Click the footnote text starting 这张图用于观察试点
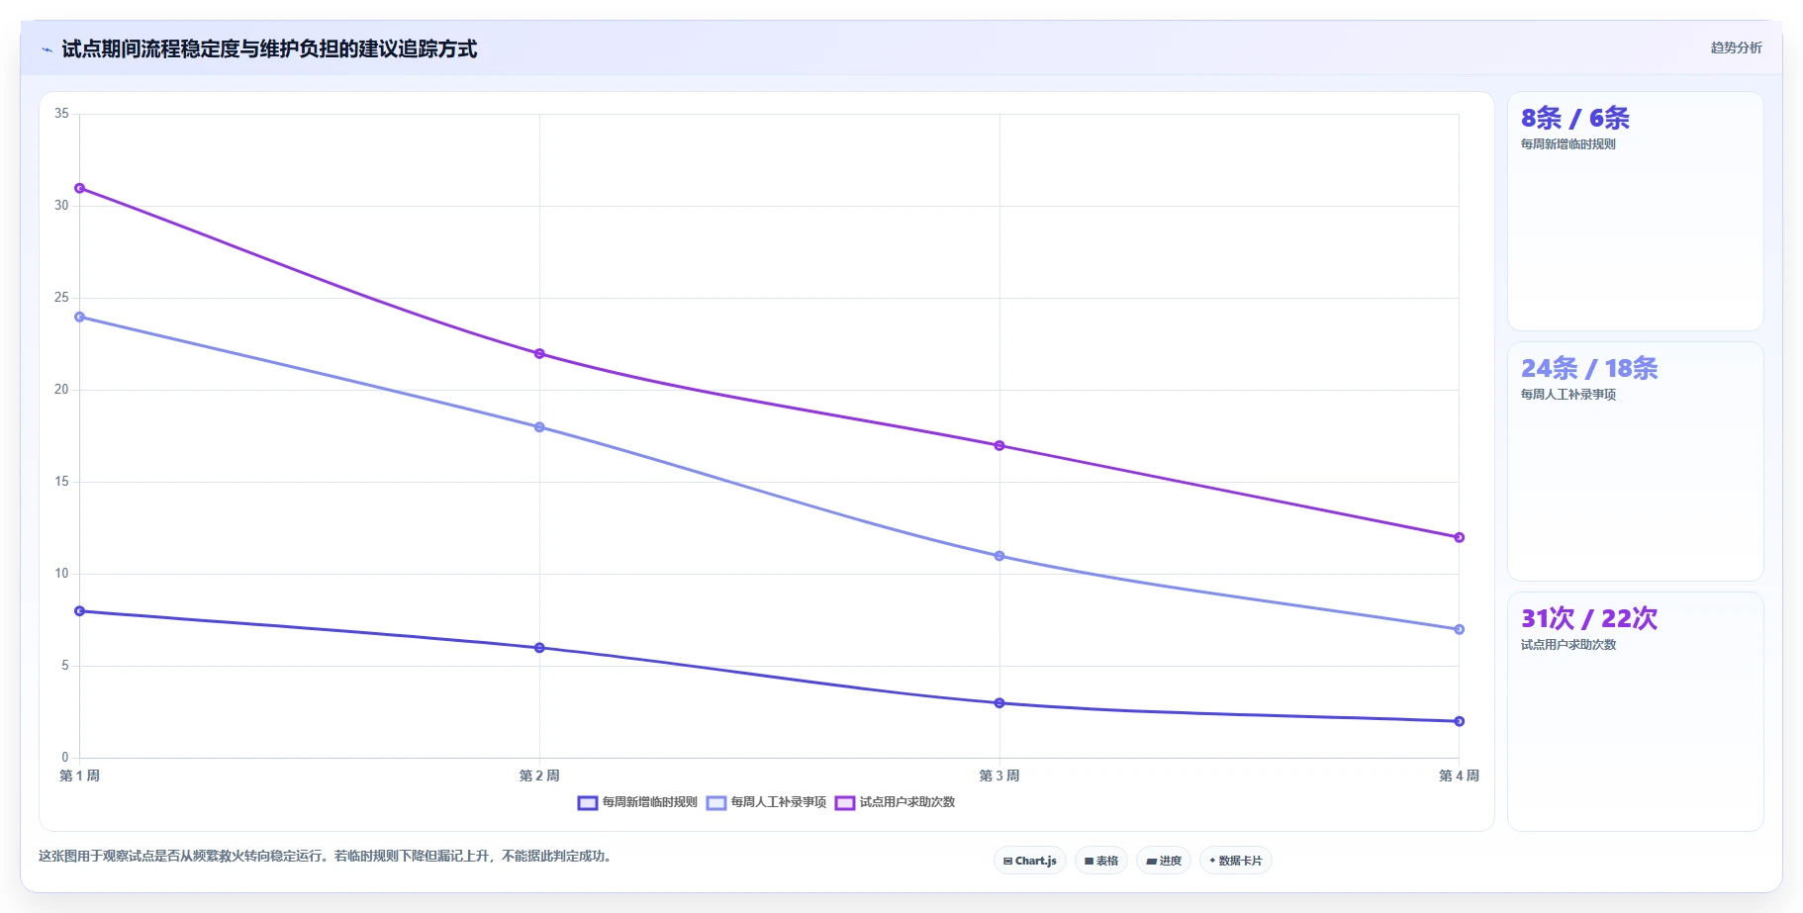Viewport: 1803px width, 913px height. point(328,857)
